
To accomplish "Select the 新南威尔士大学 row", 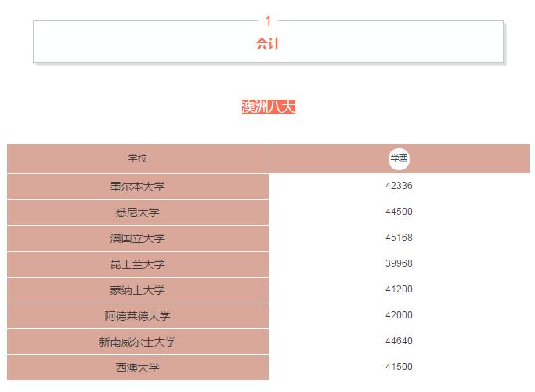I will click(138, 342).
